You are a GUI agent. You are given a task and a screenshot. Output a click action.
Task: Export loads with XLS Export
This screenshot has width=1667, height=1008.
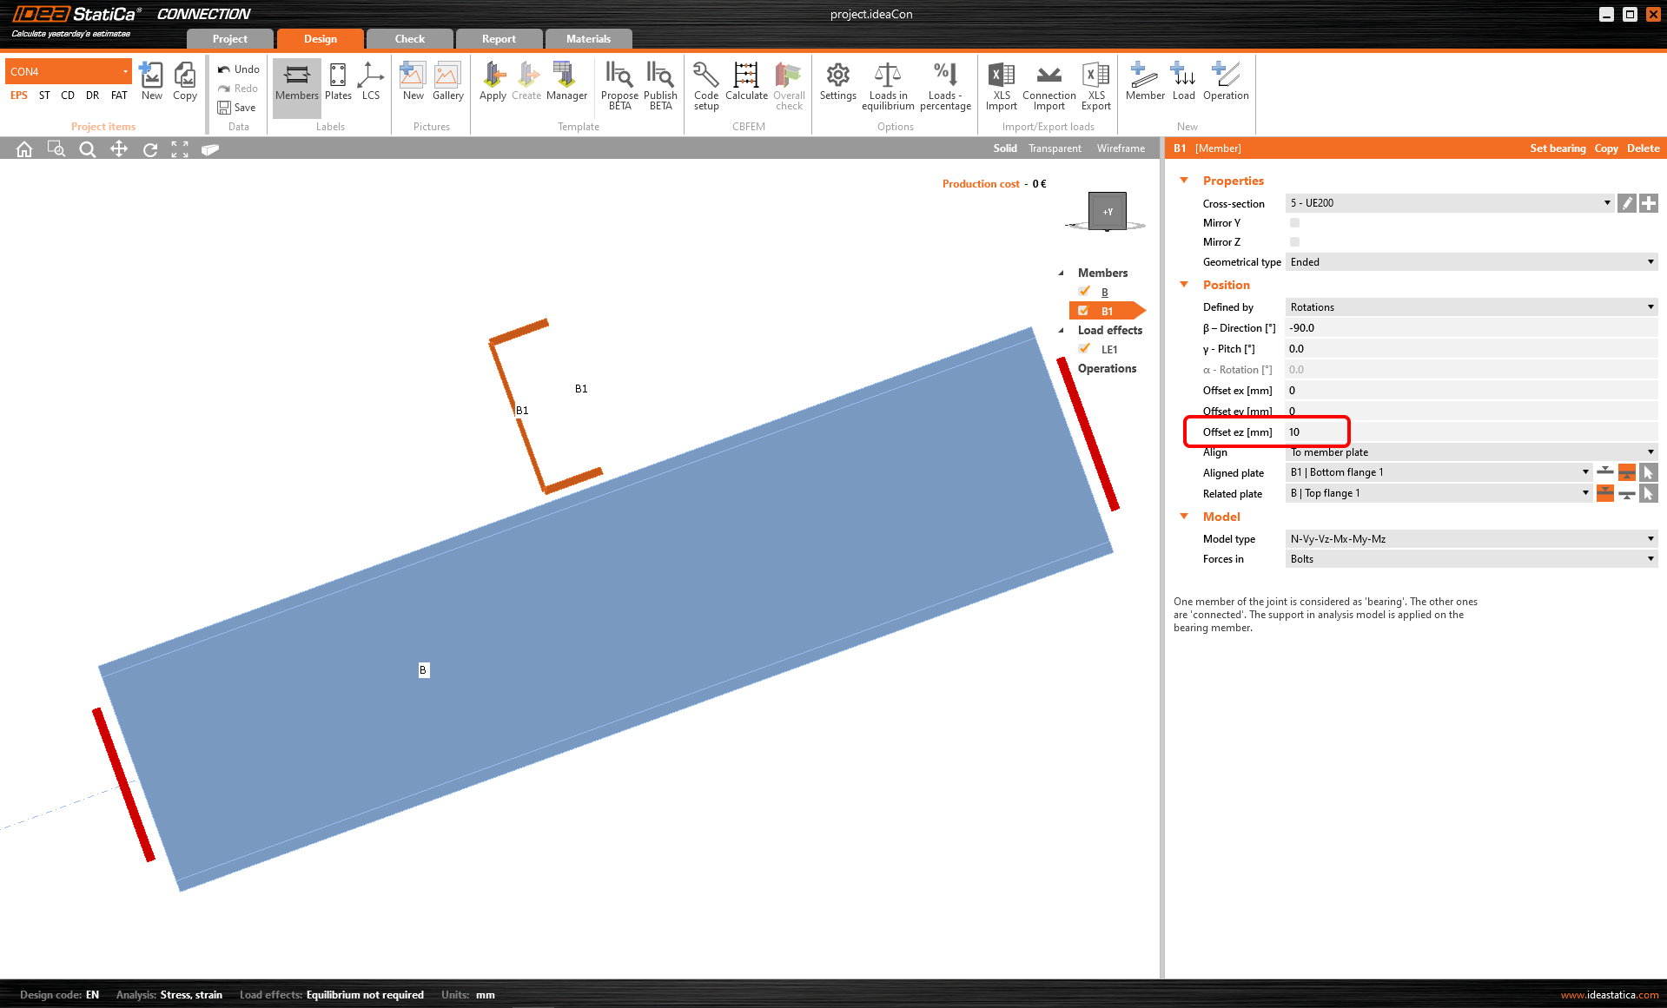tap(1096, 86)
